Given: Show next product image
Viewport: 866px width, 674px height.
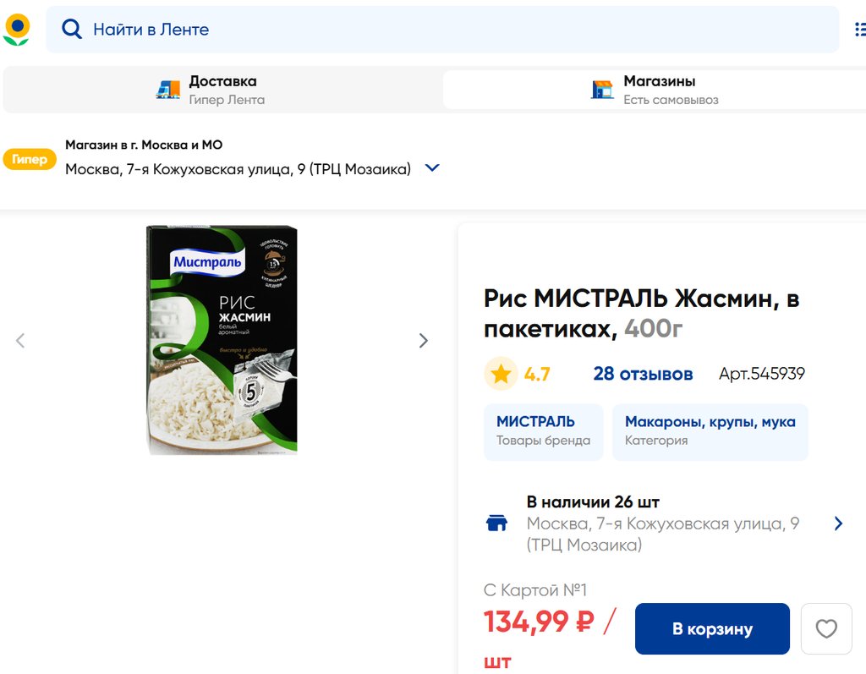Looking at the screenshot, I should 424,341.
